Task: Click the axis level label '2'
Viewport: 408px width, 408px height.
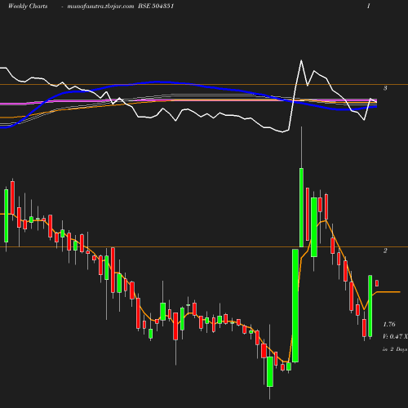Action: click(385, 251)
